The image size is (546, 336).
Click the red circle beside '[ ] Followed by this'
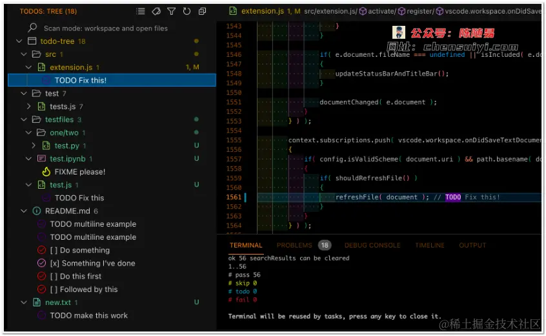(x=41, y=289)
